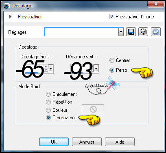Choose the Enroulement edge mode
Viewport: 166px width, 153px height.
(48, 94)
